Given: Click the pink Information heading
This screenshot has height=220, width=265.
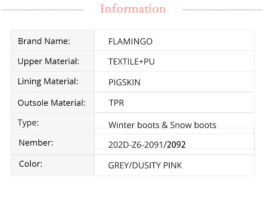Looking at the screenshot, I should click(133, 9).
